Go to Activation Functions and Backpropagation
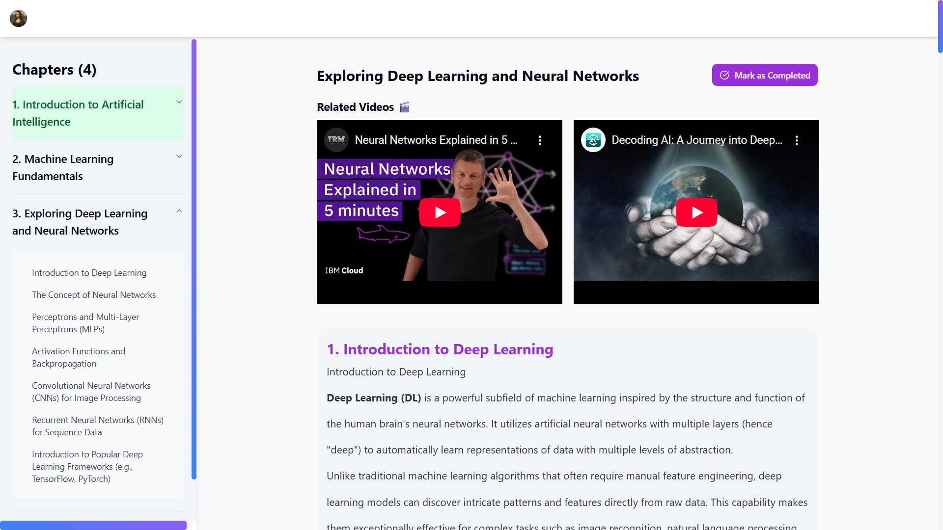The width and height of the screenshot is (943, 530). click(x=79, y=357)
